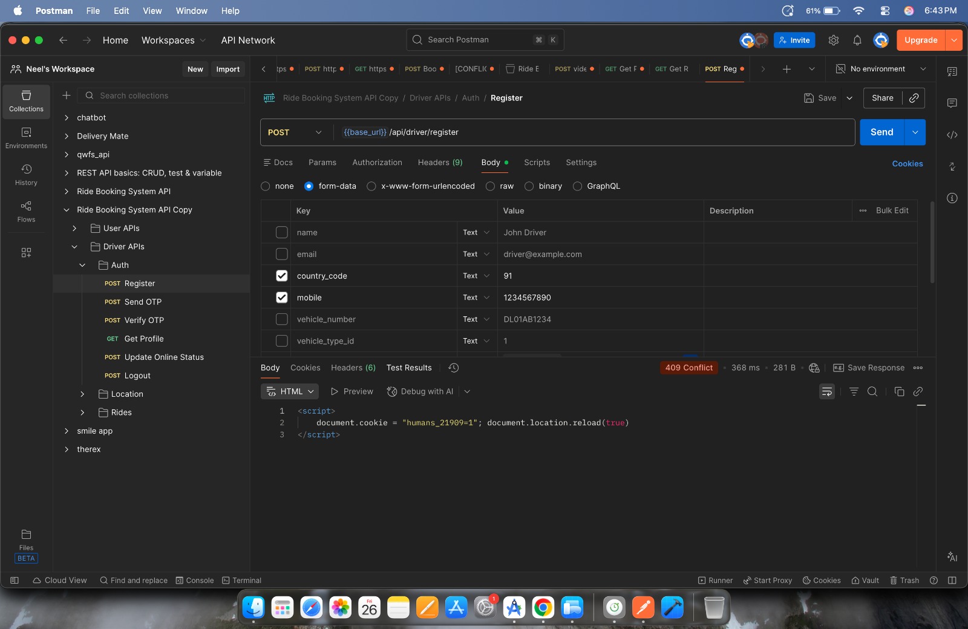
Task: Select the raw body type option
Action: tap(491, 186)
